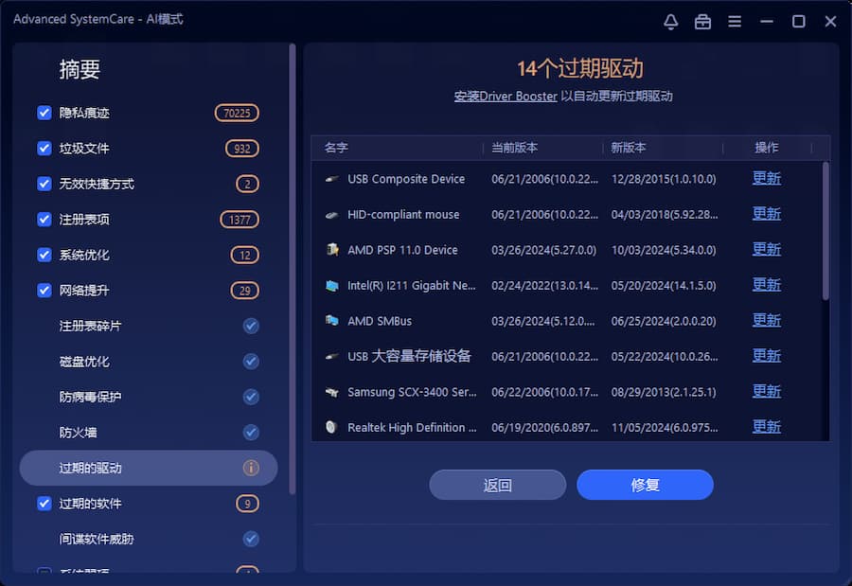This screenshot has width=852, height=586.
Task: Select the 磁盘优化 summary item
Action: [149, 361]
